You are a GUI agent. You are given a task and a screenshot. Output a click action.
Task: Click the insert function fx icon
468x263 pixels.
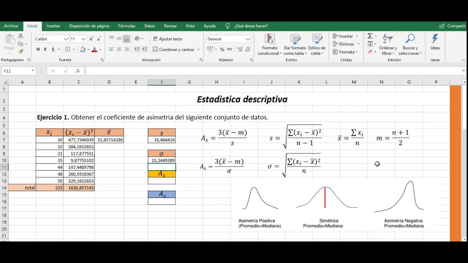point(78,71)
